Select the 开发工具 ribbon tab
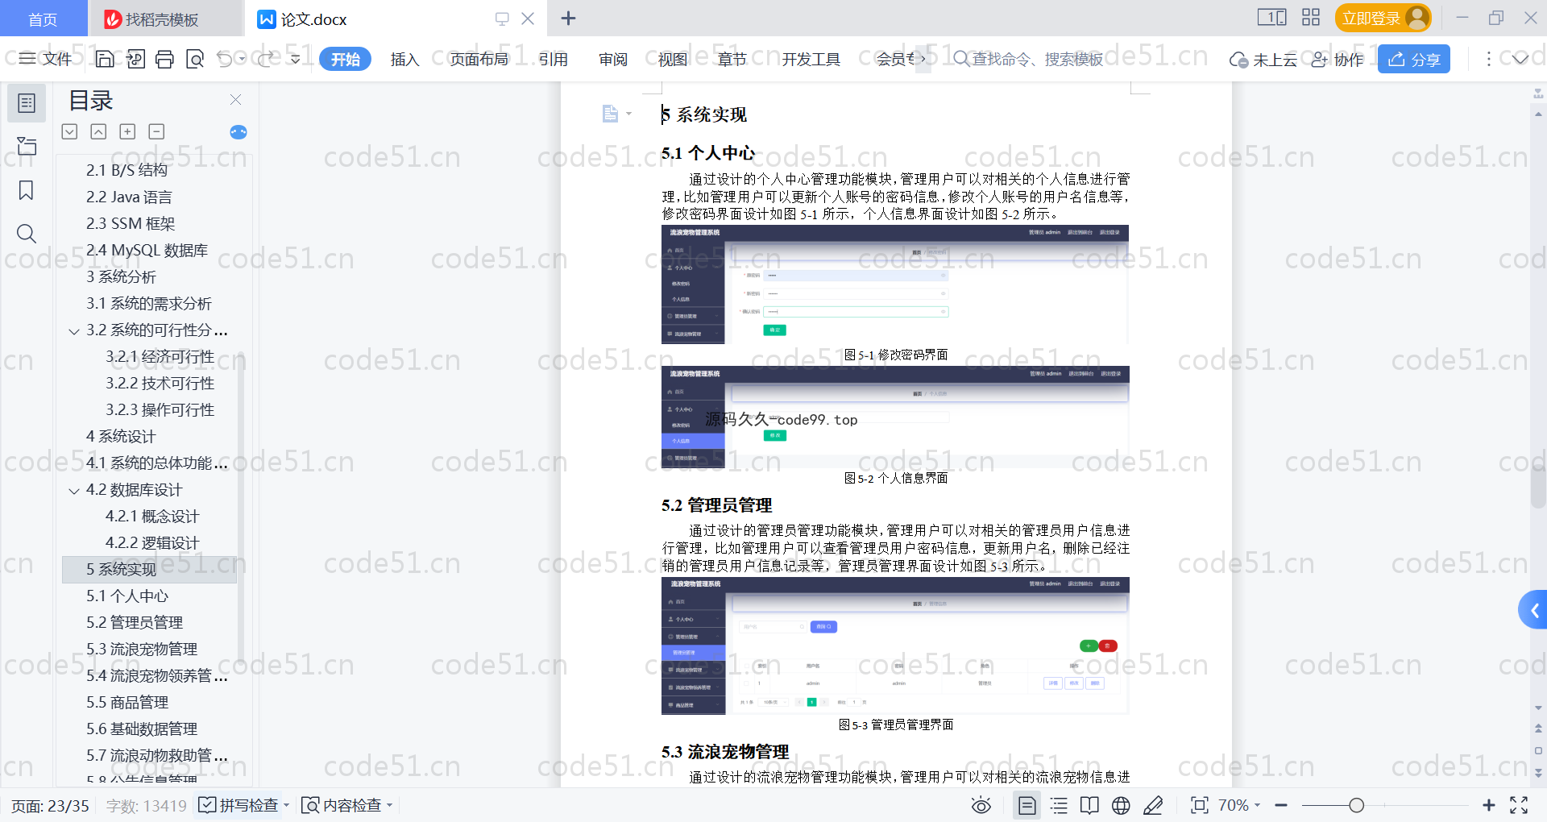The height and width of the screenshot is (822, 1547). pos(811,59)
